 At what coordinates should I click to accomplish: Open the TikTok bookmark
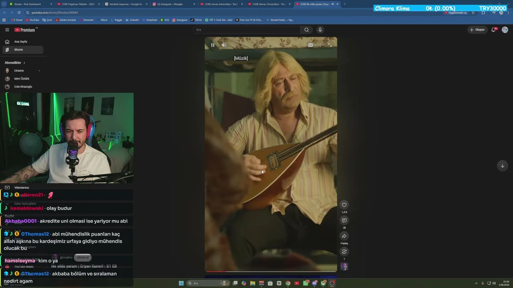[196, 20]
